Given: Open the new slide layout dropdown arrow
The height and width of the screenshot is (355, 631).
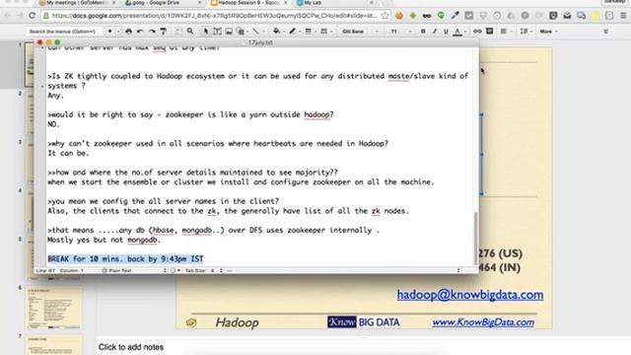Looking at the screenshot, I should pos(118,32).
